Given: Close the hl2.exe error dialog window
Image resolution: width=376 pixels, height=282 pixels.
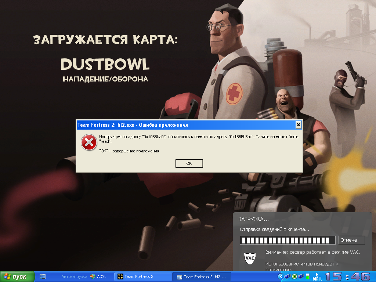Looking at the screenshot, I should coord(299,125).
